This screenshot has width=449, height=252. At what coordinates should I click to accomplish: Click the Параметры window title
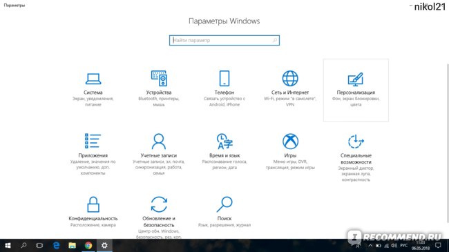tap(15, 5)
